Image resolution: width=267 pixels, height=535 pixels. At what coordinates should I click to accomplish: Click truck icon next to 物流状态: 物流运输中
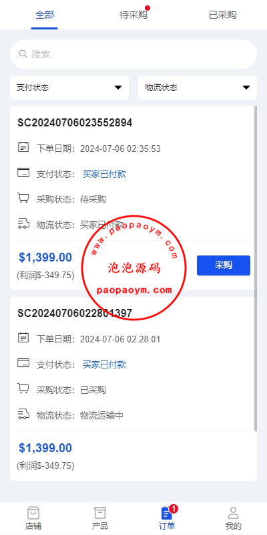(x=23, y=415)
